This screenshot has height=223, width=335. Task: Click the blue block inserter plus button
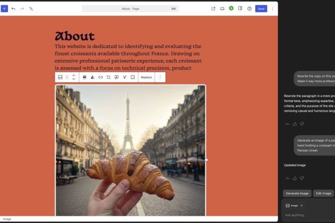[x=5, y=8]
